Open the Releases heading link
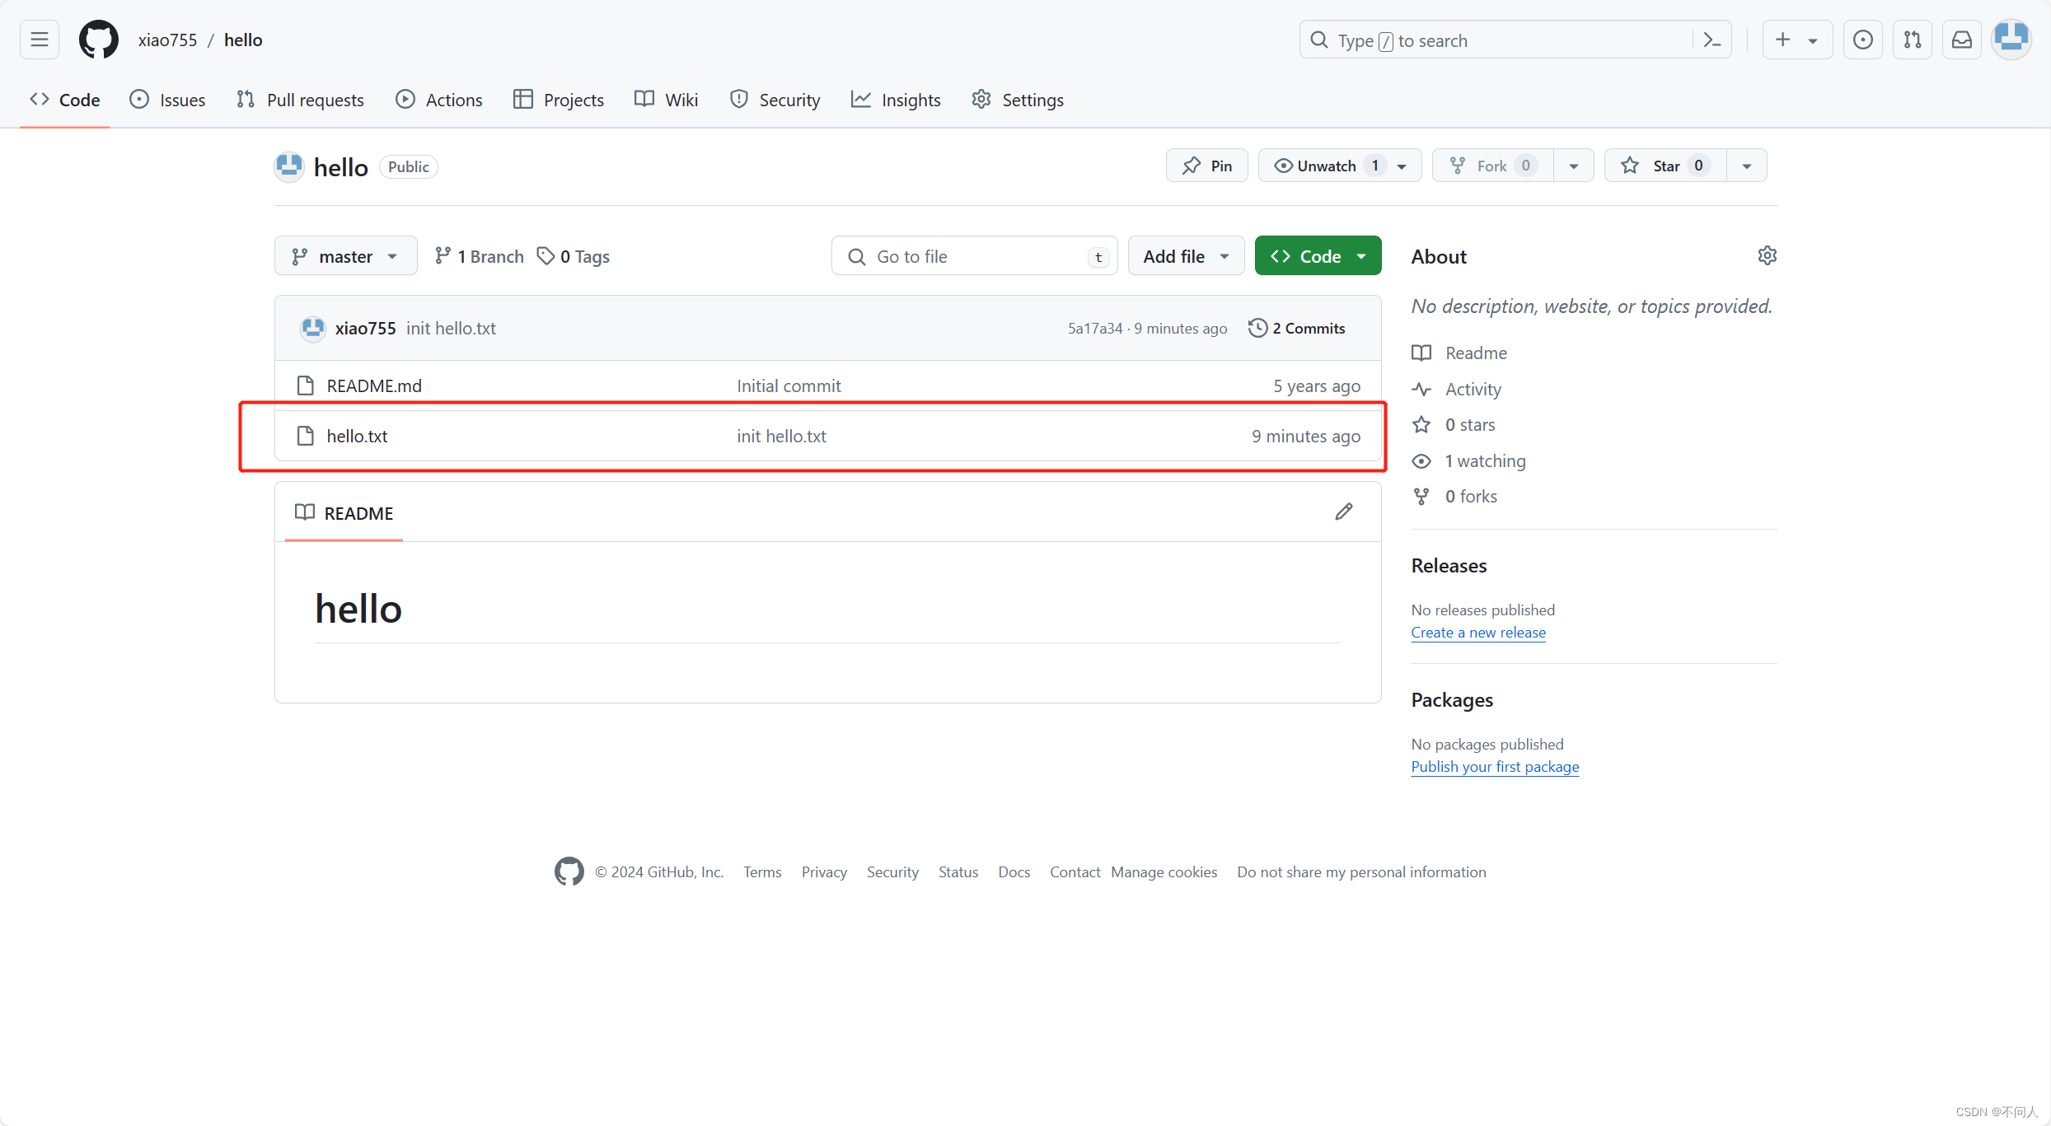The width and height of the screenshot is (2051, 1126). (1449, 565)
